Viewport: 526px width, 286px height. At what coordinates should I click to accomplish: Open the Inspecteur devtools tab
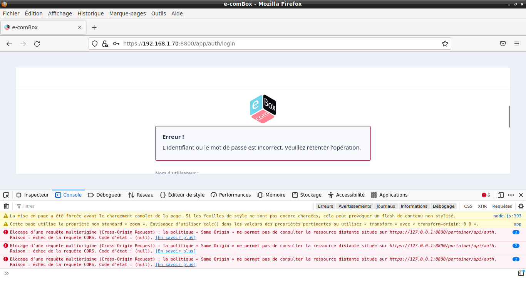point(32,195)
